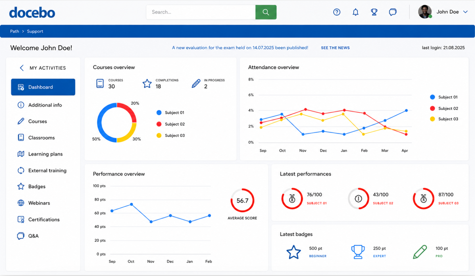Open the Dashboard sidebar button
The height and width of the screenshot is (276, 475).
(x=43, y=87)
